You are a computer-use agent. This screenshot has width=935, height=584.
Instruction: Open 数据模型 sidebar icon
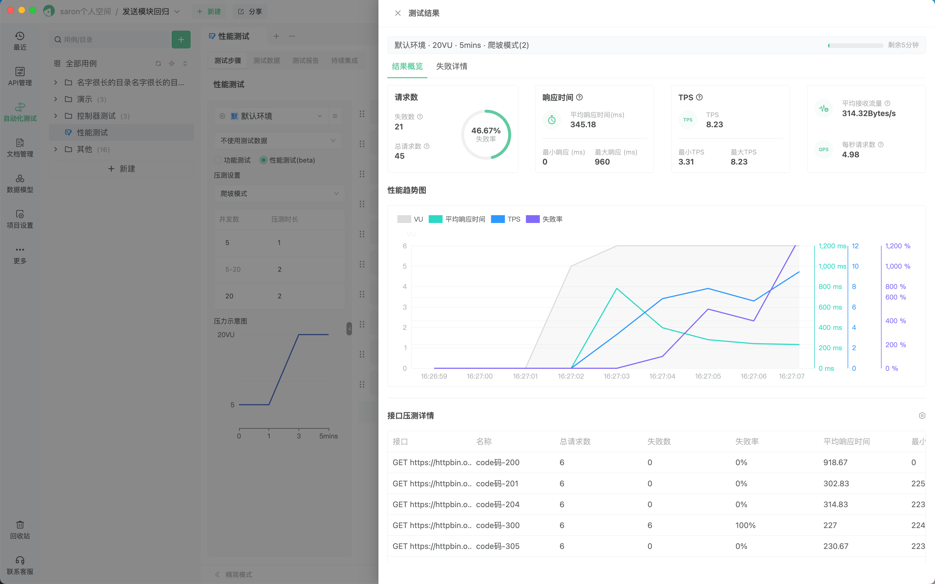click(20, 183)
